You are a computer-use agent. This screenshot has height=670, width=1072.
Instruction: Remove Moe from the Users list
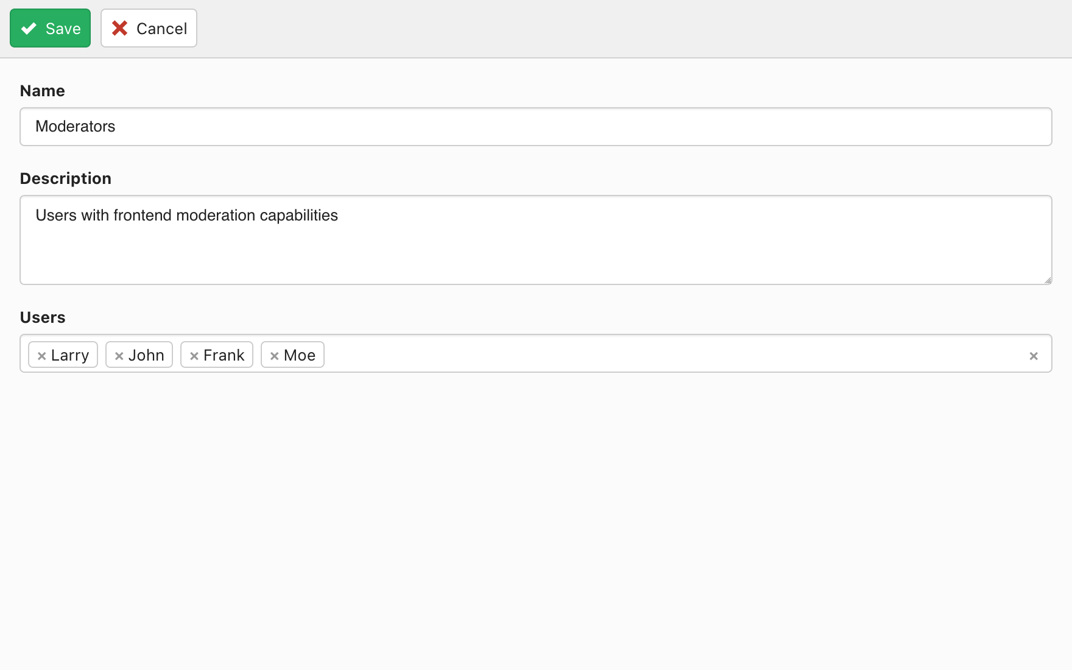click(274, 356)
